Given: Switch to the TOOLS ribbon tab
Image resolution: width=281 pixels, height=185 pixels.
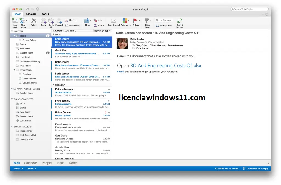Looking at the screenshot, I should pyautogui.click(x=45, y=14).
